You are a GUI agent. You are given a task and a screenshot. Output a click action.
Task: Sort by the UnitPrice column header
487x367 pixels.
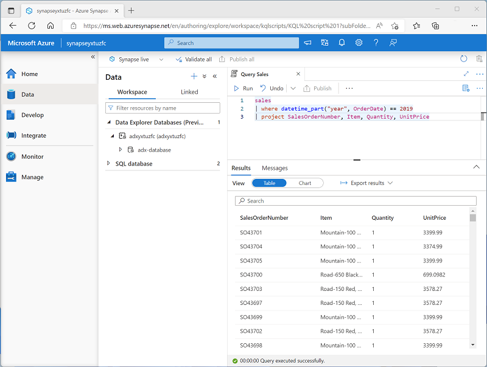click(434, 218)
